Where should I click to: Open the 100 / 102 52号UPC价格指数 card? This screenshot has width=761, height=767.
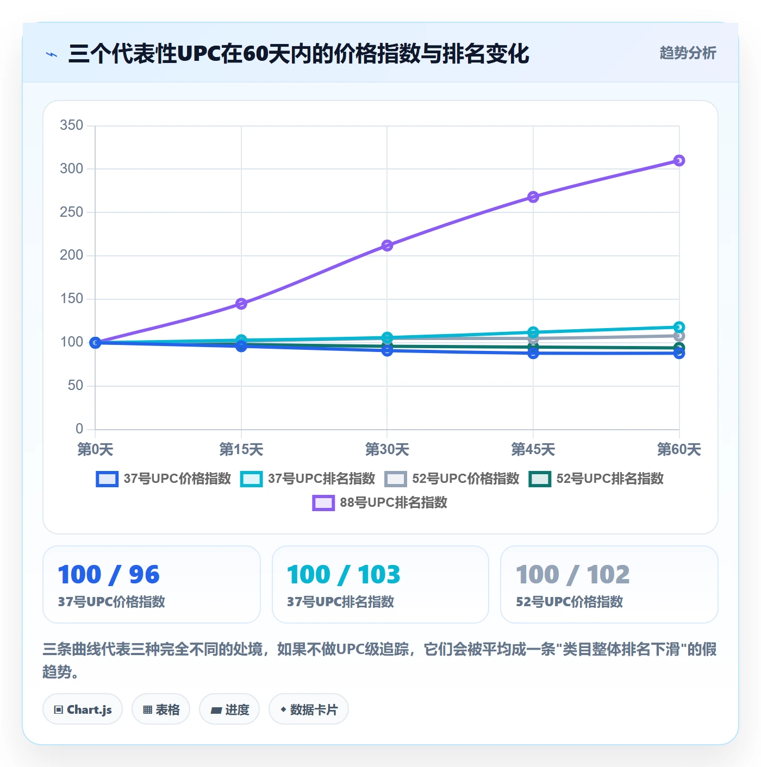609,584
